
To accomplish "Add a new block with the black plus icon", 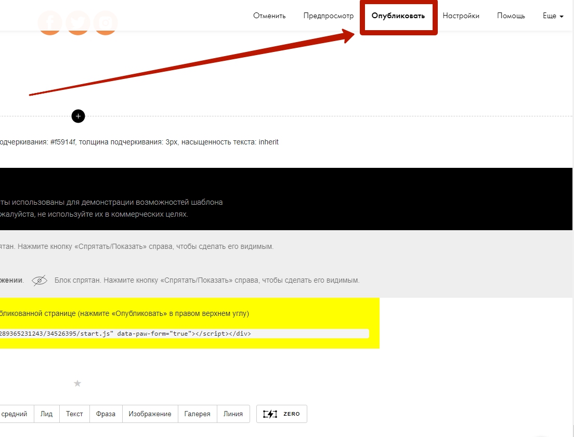I will point(78,116).
